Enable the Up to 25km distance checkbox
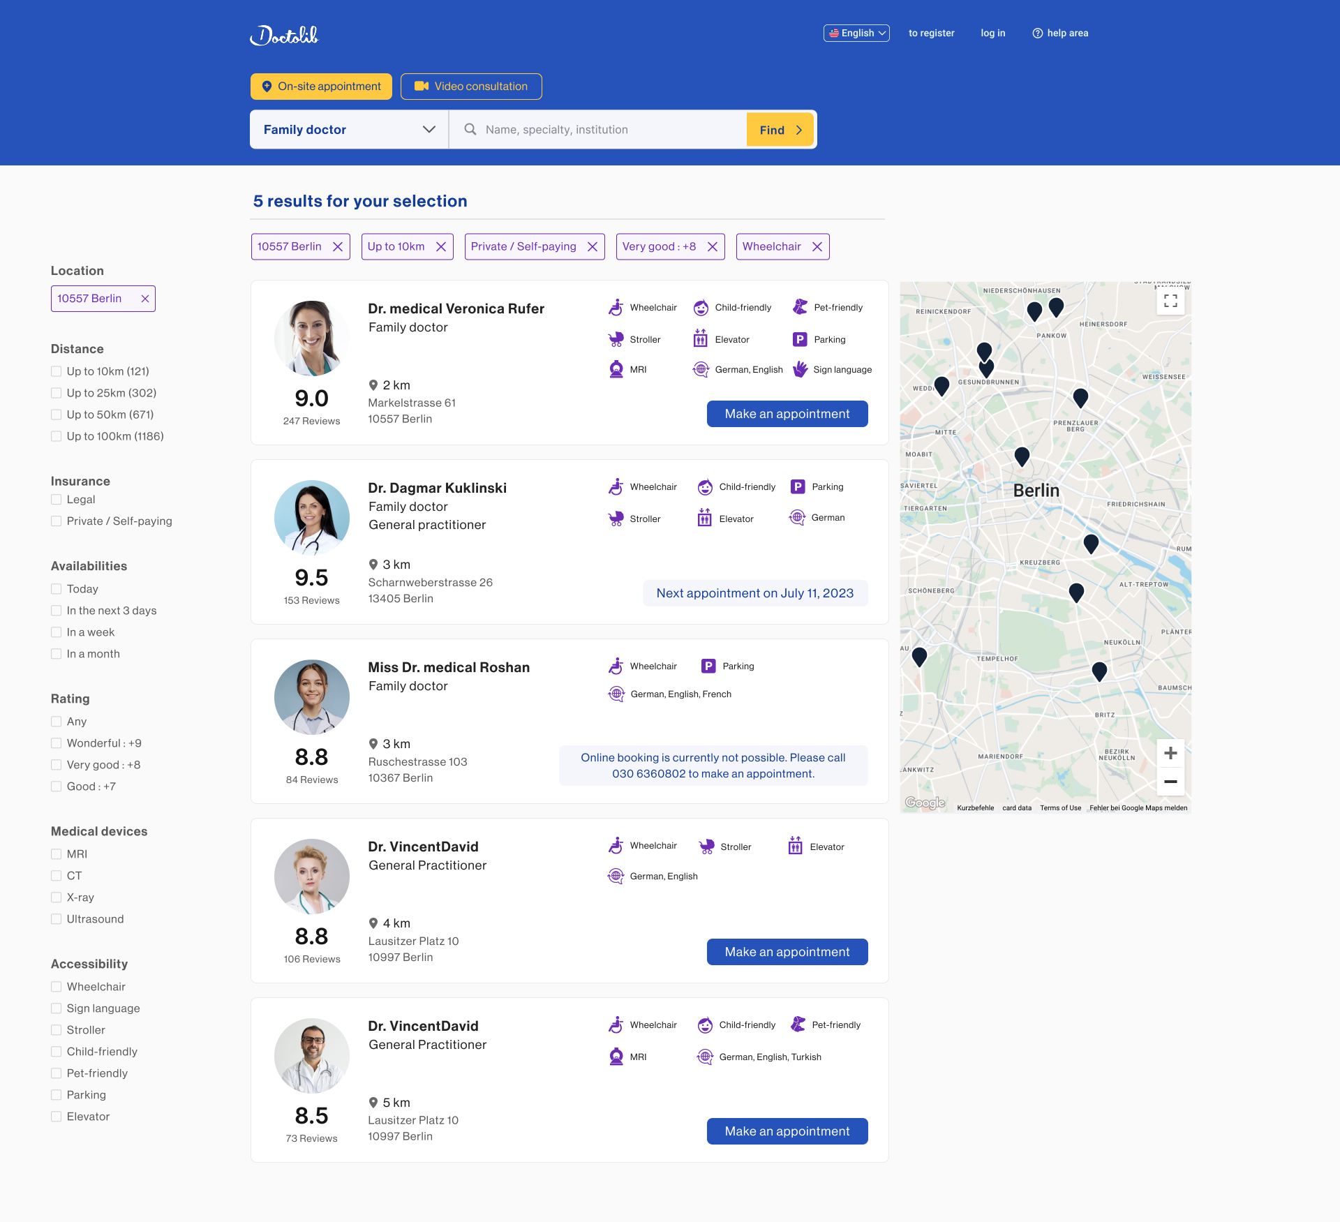This screenshot has width=1340, height=1222. 57,393
